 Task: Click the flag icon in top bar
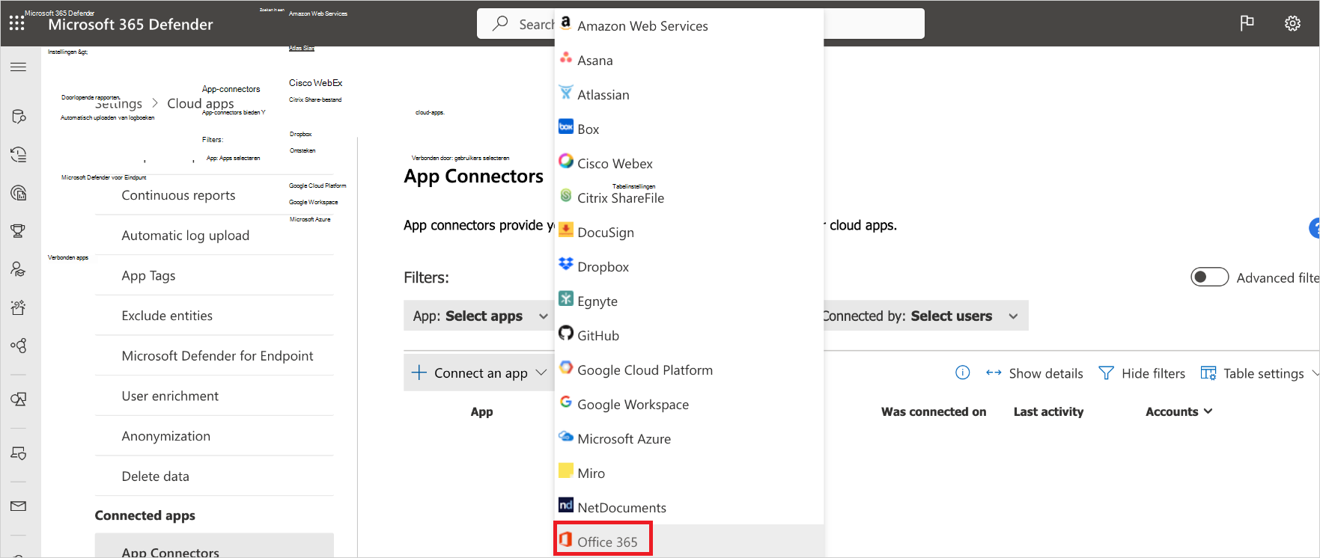1247,23
